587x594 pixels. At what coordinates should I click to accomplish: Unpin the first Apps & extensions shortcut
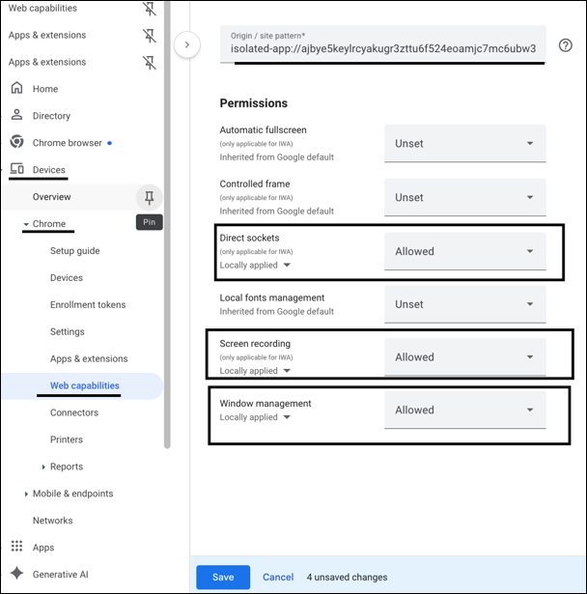pos(149,36)
